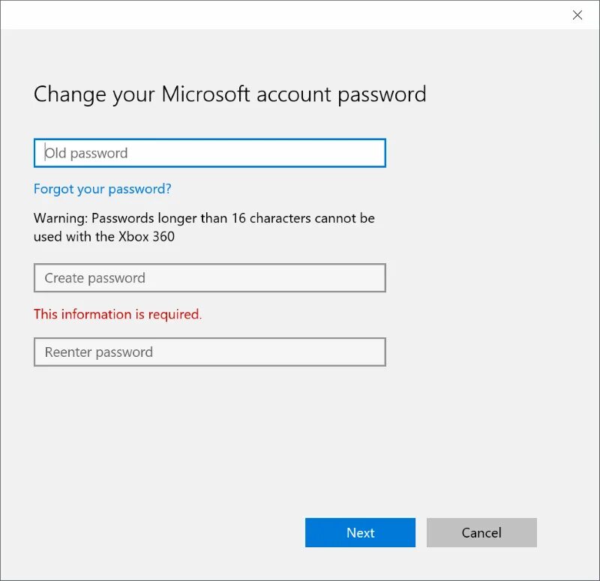This screenshot has width=600, height=581.
Task: Click the Next button
Action: pyautogui.click(x=360, y=532)
